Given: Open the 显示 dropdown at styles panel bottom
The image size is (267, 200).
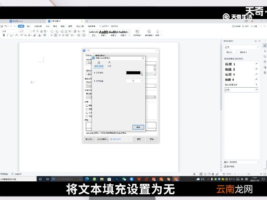Looking at the screenshot, I should click(x=244, y=162).
